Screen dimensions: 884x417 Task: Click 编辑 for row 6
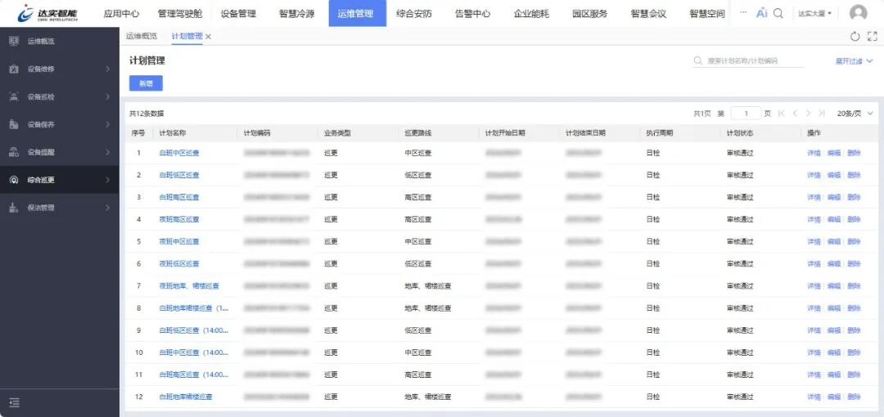pos(834,264)
